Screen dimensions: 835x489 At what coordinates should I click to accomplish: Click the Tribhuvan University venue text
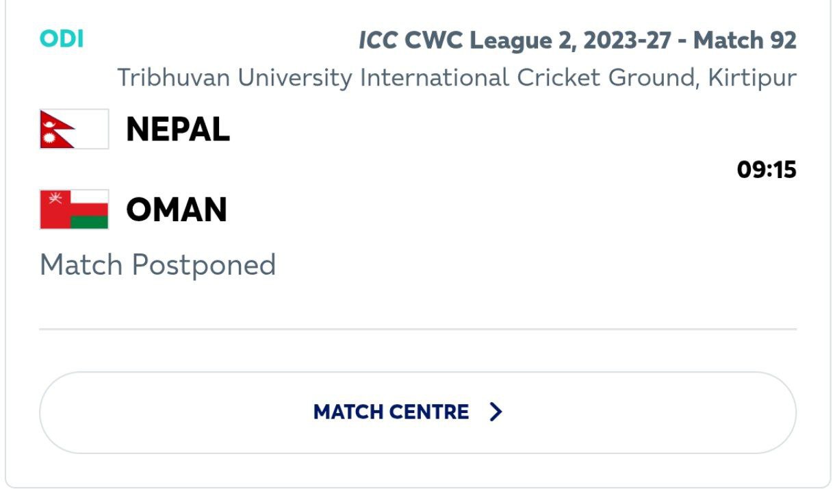[x=457, y=77]
